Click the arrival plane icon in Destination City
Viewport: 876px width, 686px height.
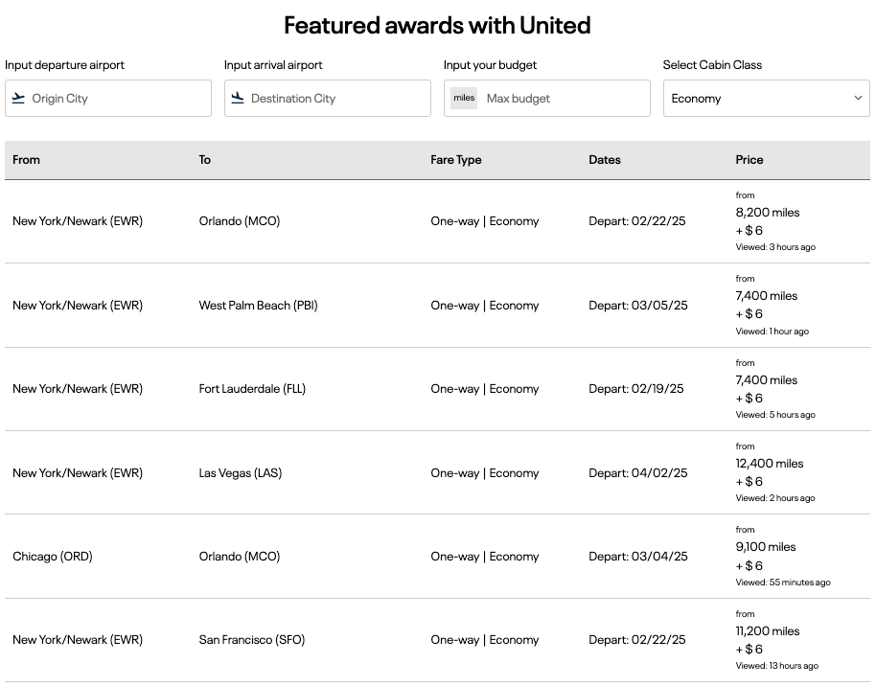pyautogui.click(x=238, y=98)
